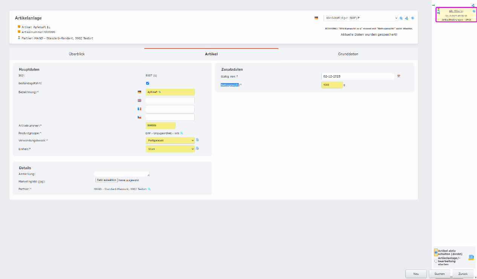Switch to the Grunddaten tab
Viewport: 477px width, 279px height.
coord(348,54)
